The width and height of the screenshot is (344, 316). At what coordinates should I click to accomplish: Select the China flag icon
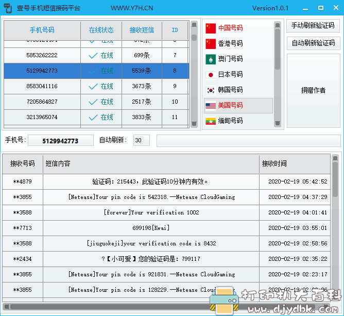pos(211,28)
